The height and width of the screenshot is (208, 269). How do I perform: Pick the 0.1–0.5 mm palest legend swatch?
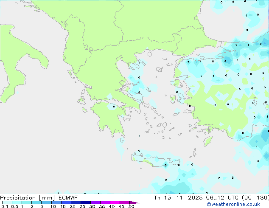tap(7, 202)
